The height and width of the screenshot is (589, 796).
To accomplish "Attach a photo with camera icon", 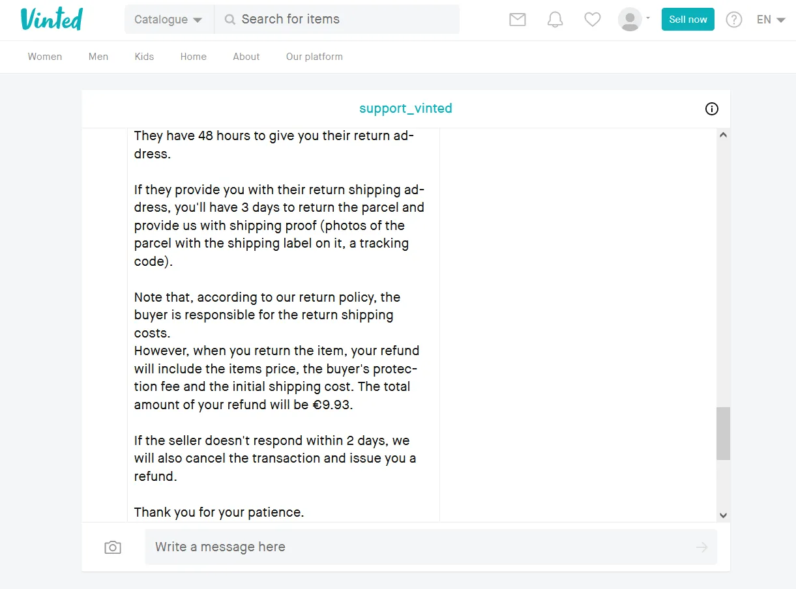I will pos(113,547).
